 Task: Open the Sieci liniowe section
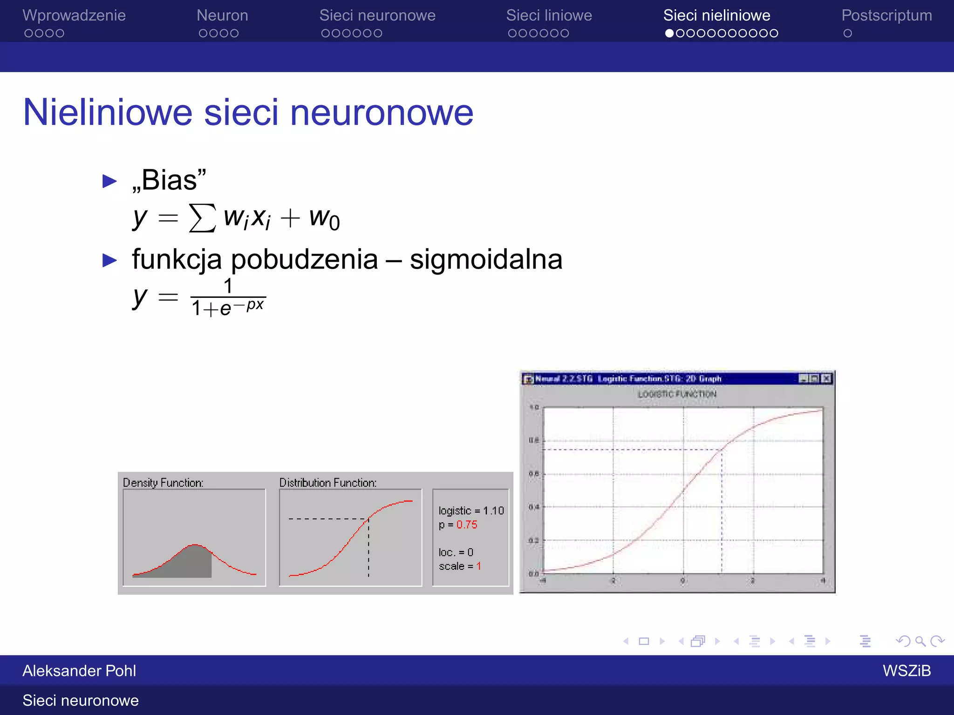pyautogui.click(x=549, y=15)
